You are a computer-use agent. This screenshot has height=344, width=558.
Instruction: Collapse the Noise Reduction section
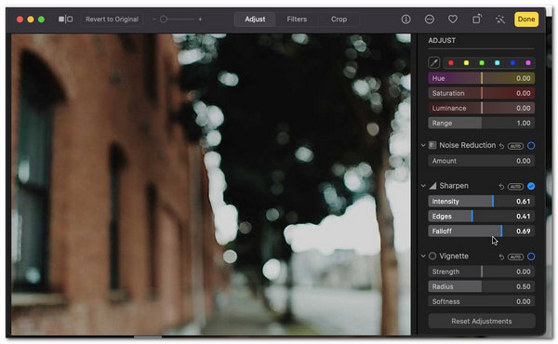click(x=423, y=145)
